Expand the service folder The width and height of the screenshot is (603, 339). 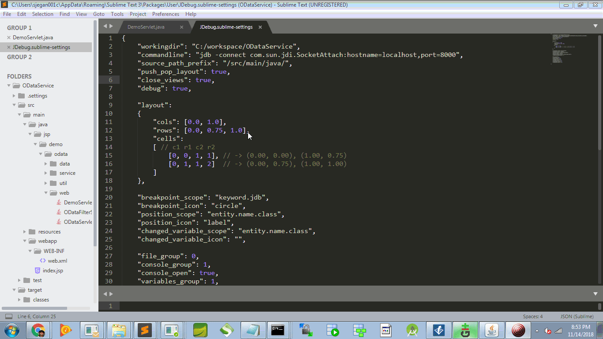46,173
